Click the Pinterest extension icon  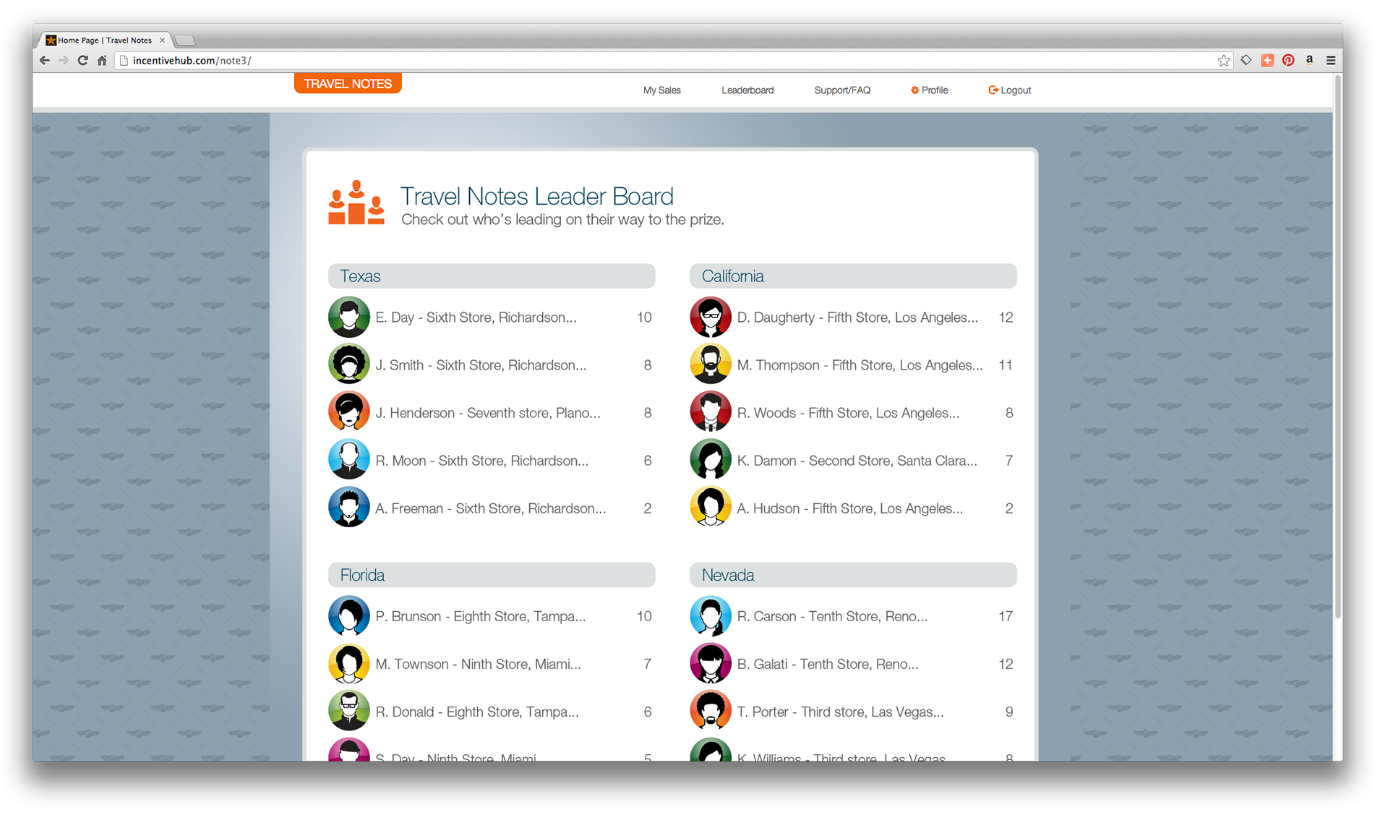(x=1288, y=61)
